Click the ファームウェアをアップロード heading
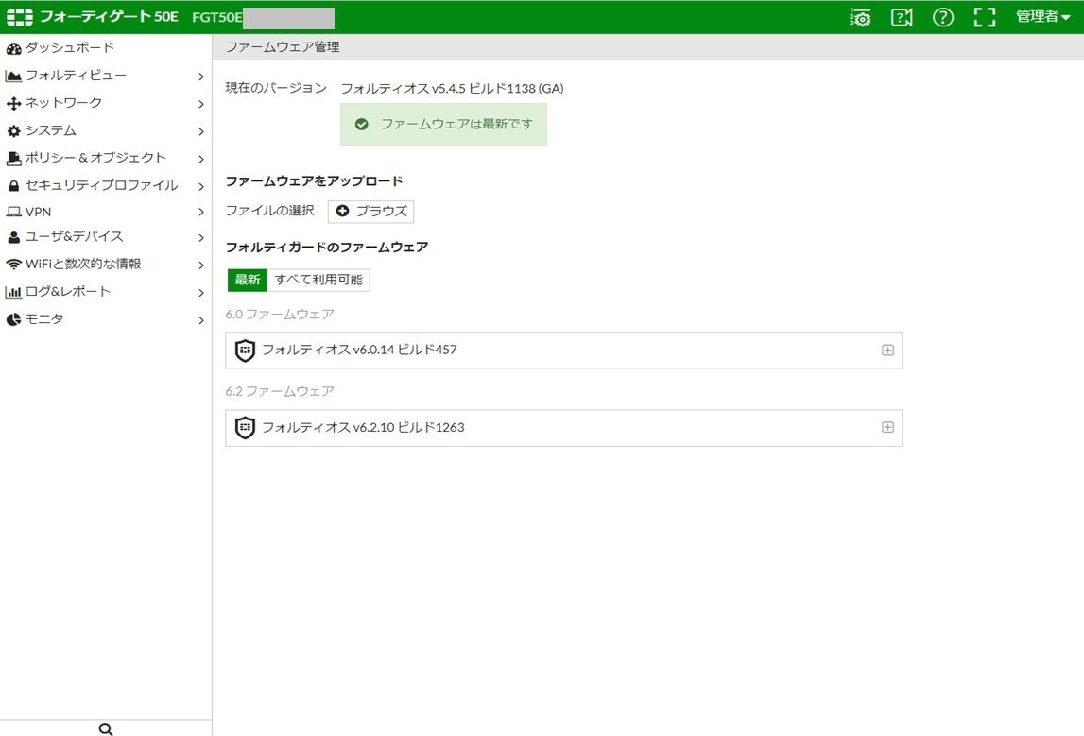1084x736 pixels. [314, 181]
